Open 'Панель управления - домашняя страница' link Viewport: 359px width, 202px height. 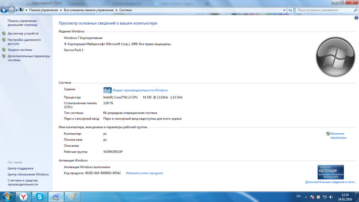click(23, 23)
